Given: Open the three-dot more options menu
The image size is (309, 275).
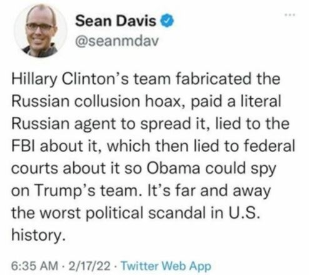Looking at the screenshot, I should tap(290, 15).
